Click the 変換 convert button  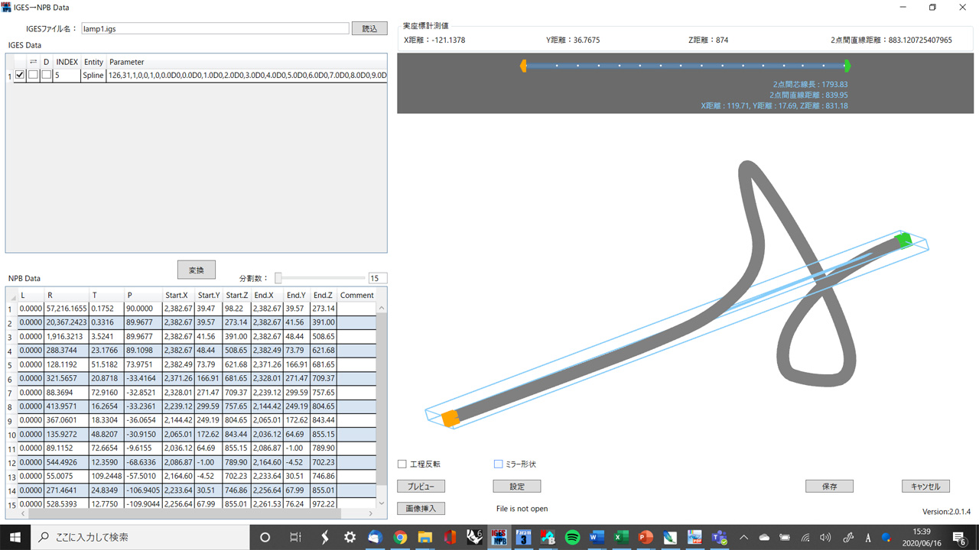click(197, 270)
